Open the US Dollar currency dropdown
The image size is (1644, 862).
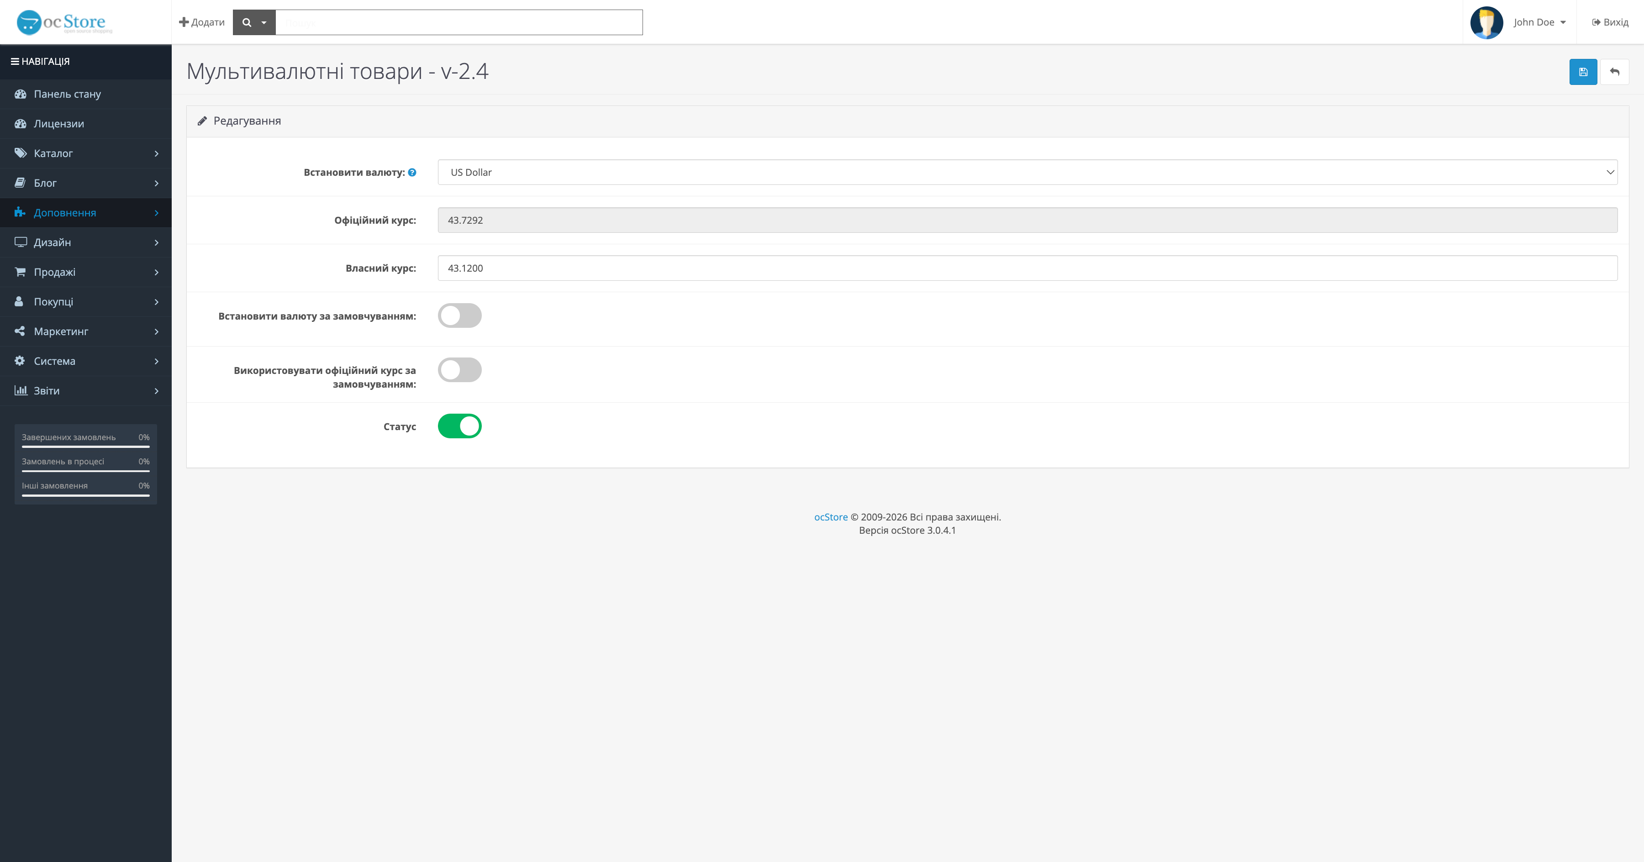click(1027, 172)
